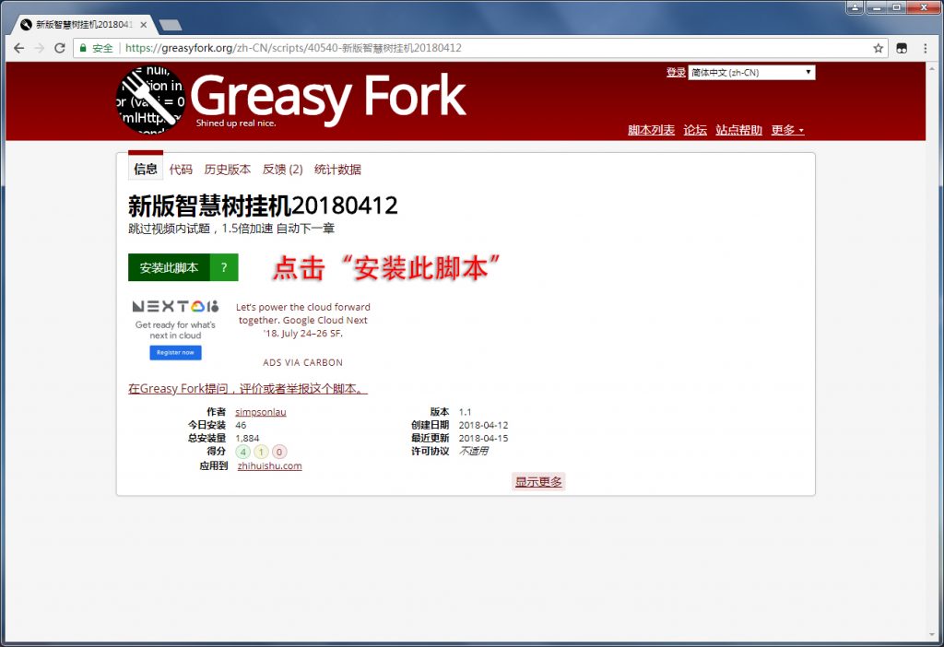Click the browser back arrow
The width and height of the screenshot is (944, 647).
[18, 48]
